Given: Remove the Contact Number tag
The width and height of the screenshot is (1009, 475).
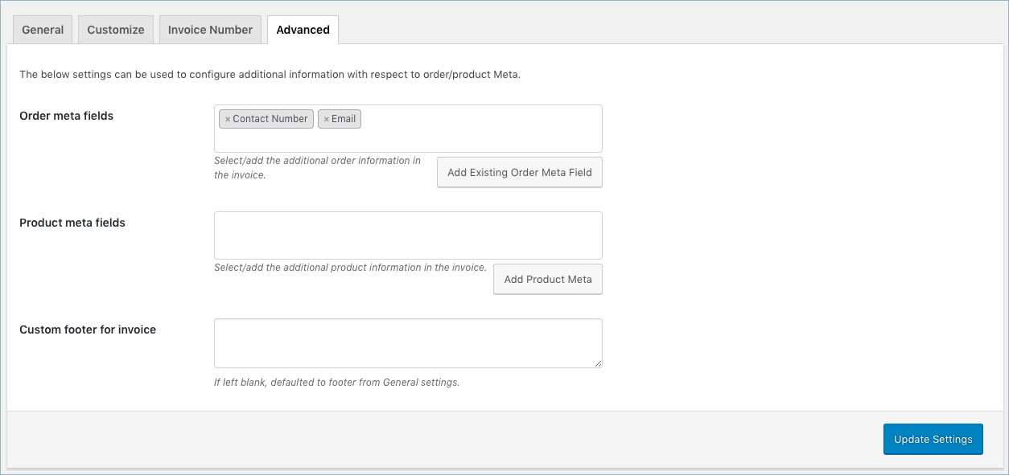Looking at the screenshot, I should (228, 119).
